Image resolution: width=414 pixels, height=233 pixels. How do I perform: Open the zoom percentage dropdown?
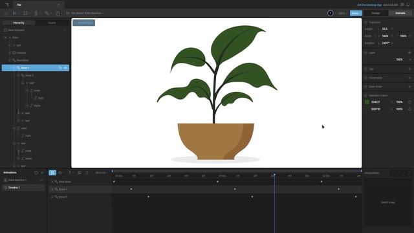tap(342, 13)
